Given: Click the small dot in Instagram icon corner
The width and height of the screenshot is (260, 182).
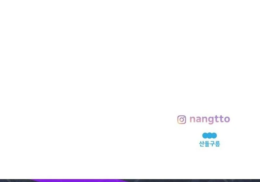Looking at the screenshot, I should coord(184,118).
